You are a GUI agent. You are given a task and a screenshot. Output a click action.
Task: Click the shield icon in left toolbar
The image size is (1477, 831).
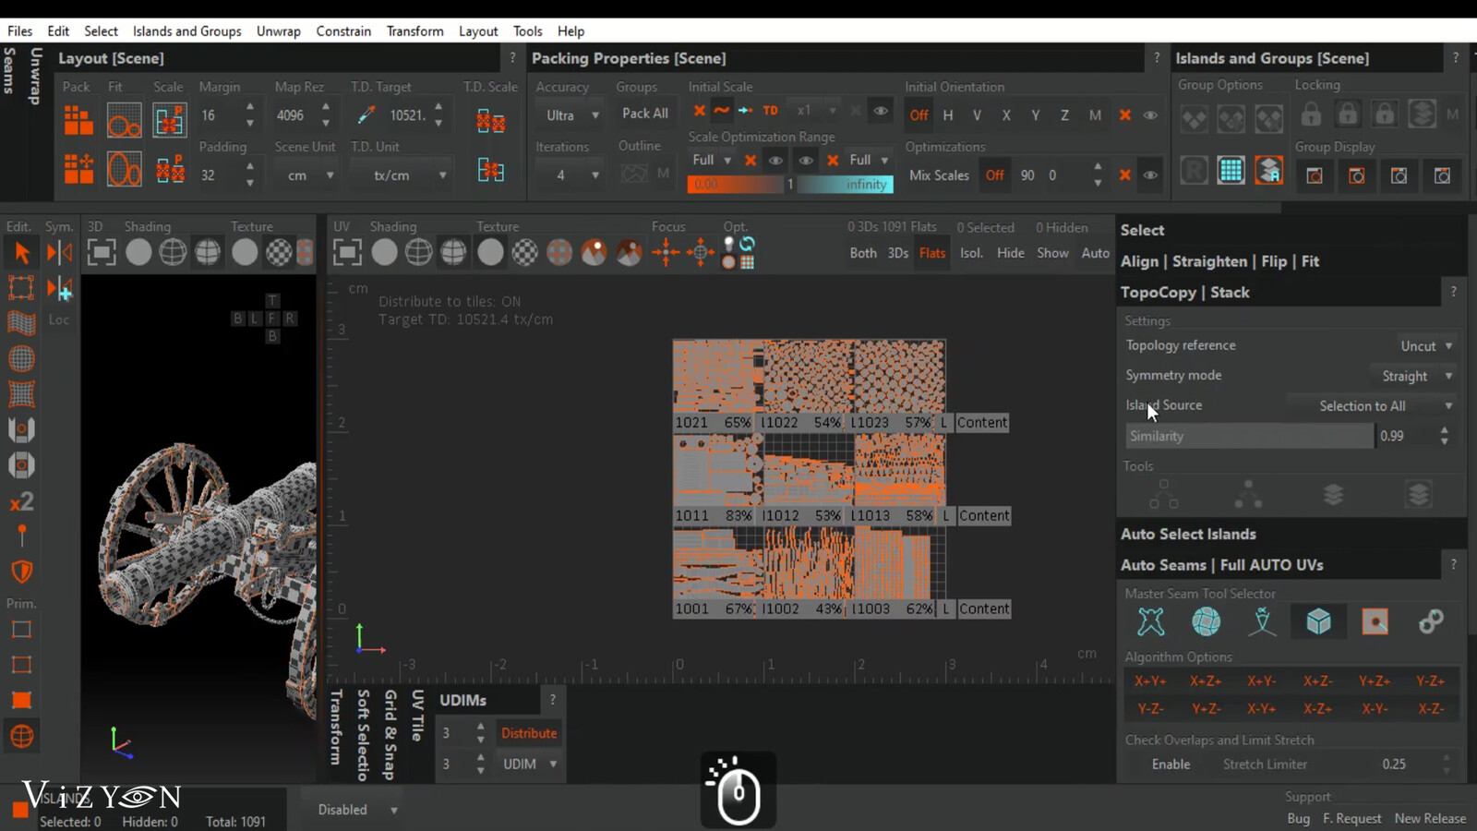[x=21, y=572]
